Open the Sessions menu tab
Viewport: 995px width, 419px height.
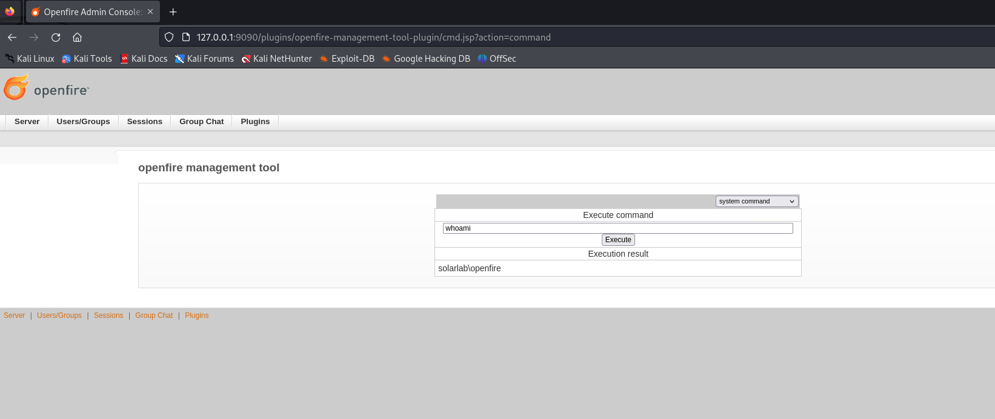[145, 122]
